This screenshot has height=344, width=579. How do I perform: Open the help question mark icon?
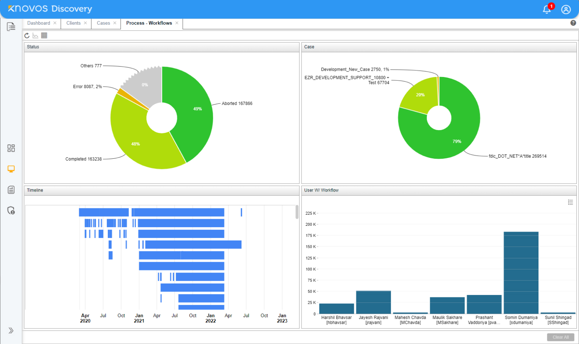coord(573,23)
